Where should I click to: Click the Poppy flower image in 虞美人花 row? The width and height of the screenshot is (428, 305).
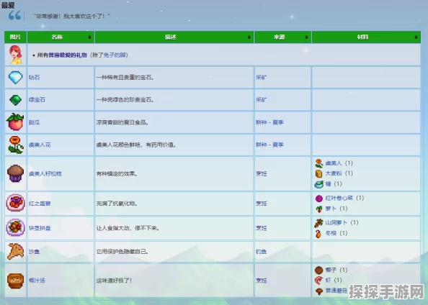tap(15, 145)
